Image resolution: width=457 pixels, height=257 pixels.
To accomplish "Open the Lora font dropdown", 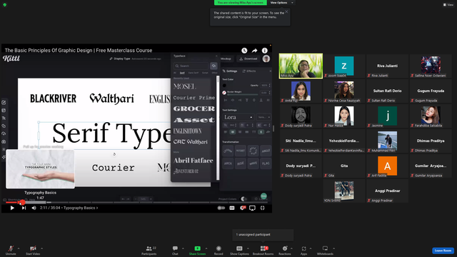I will pos(238,117).
